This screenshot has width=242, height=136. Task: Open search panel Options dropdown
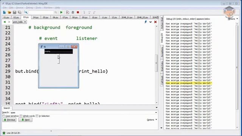tap(152, 120)
